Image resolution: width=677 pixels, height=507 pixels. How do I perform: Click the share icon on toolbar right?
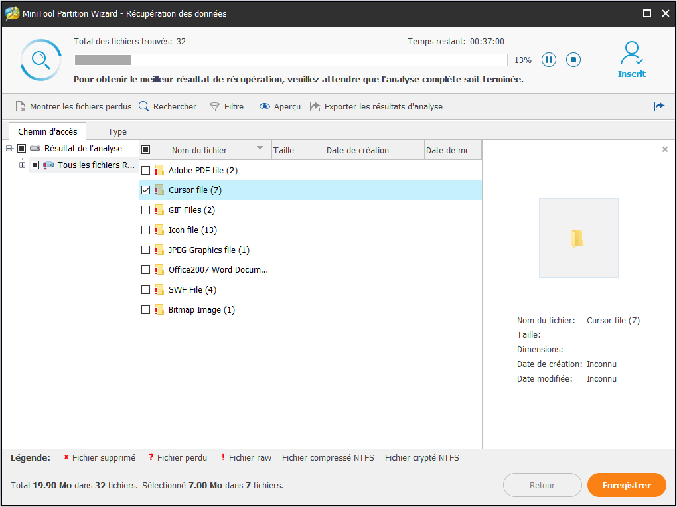pyautogui.click(x=659, y=106)
